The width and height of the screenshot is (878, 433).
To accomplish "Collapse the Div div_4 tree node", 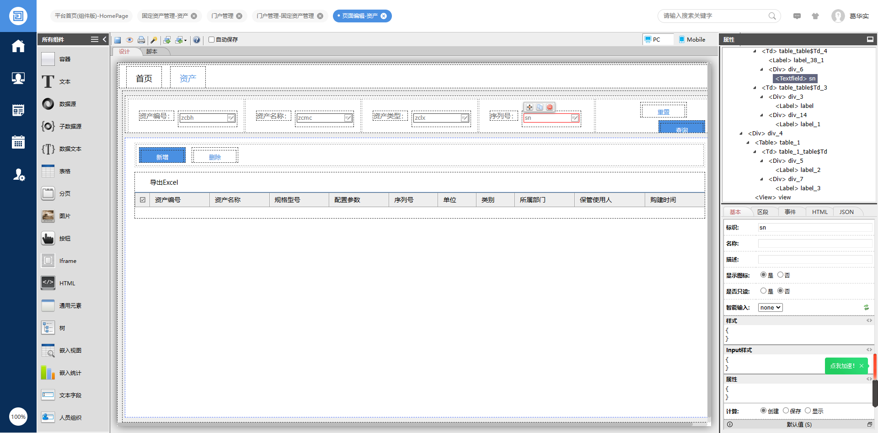I will (x=741, y=134).
